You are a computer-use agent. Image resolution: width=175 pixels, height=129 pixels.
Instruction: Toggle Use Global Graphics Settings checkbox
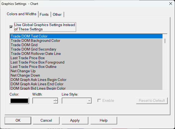pos(11,27)
